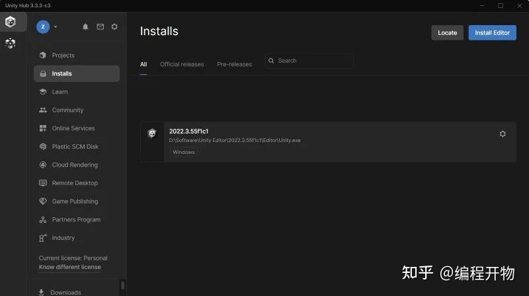The width and height of the screenshot is (529, 296).
Task: Switch to Official releases tab
Action: click(182, 64)
